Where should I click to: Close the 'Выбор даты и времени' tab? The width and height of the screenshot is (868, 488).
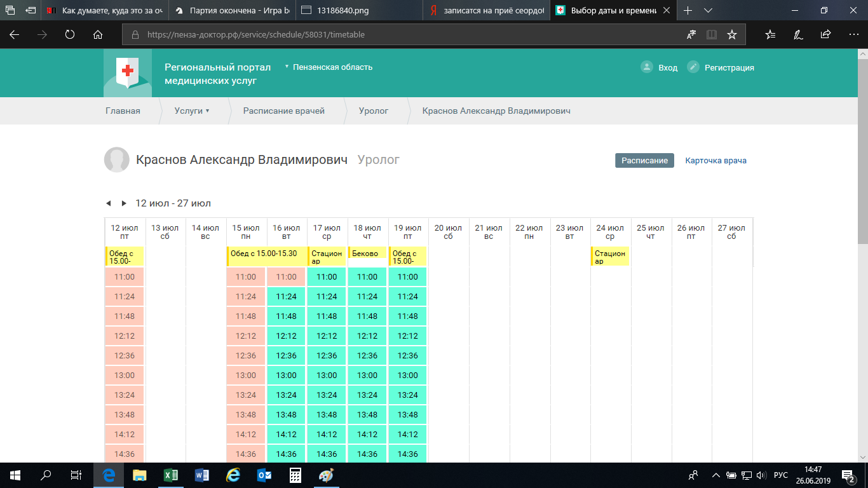coord(666,11)
